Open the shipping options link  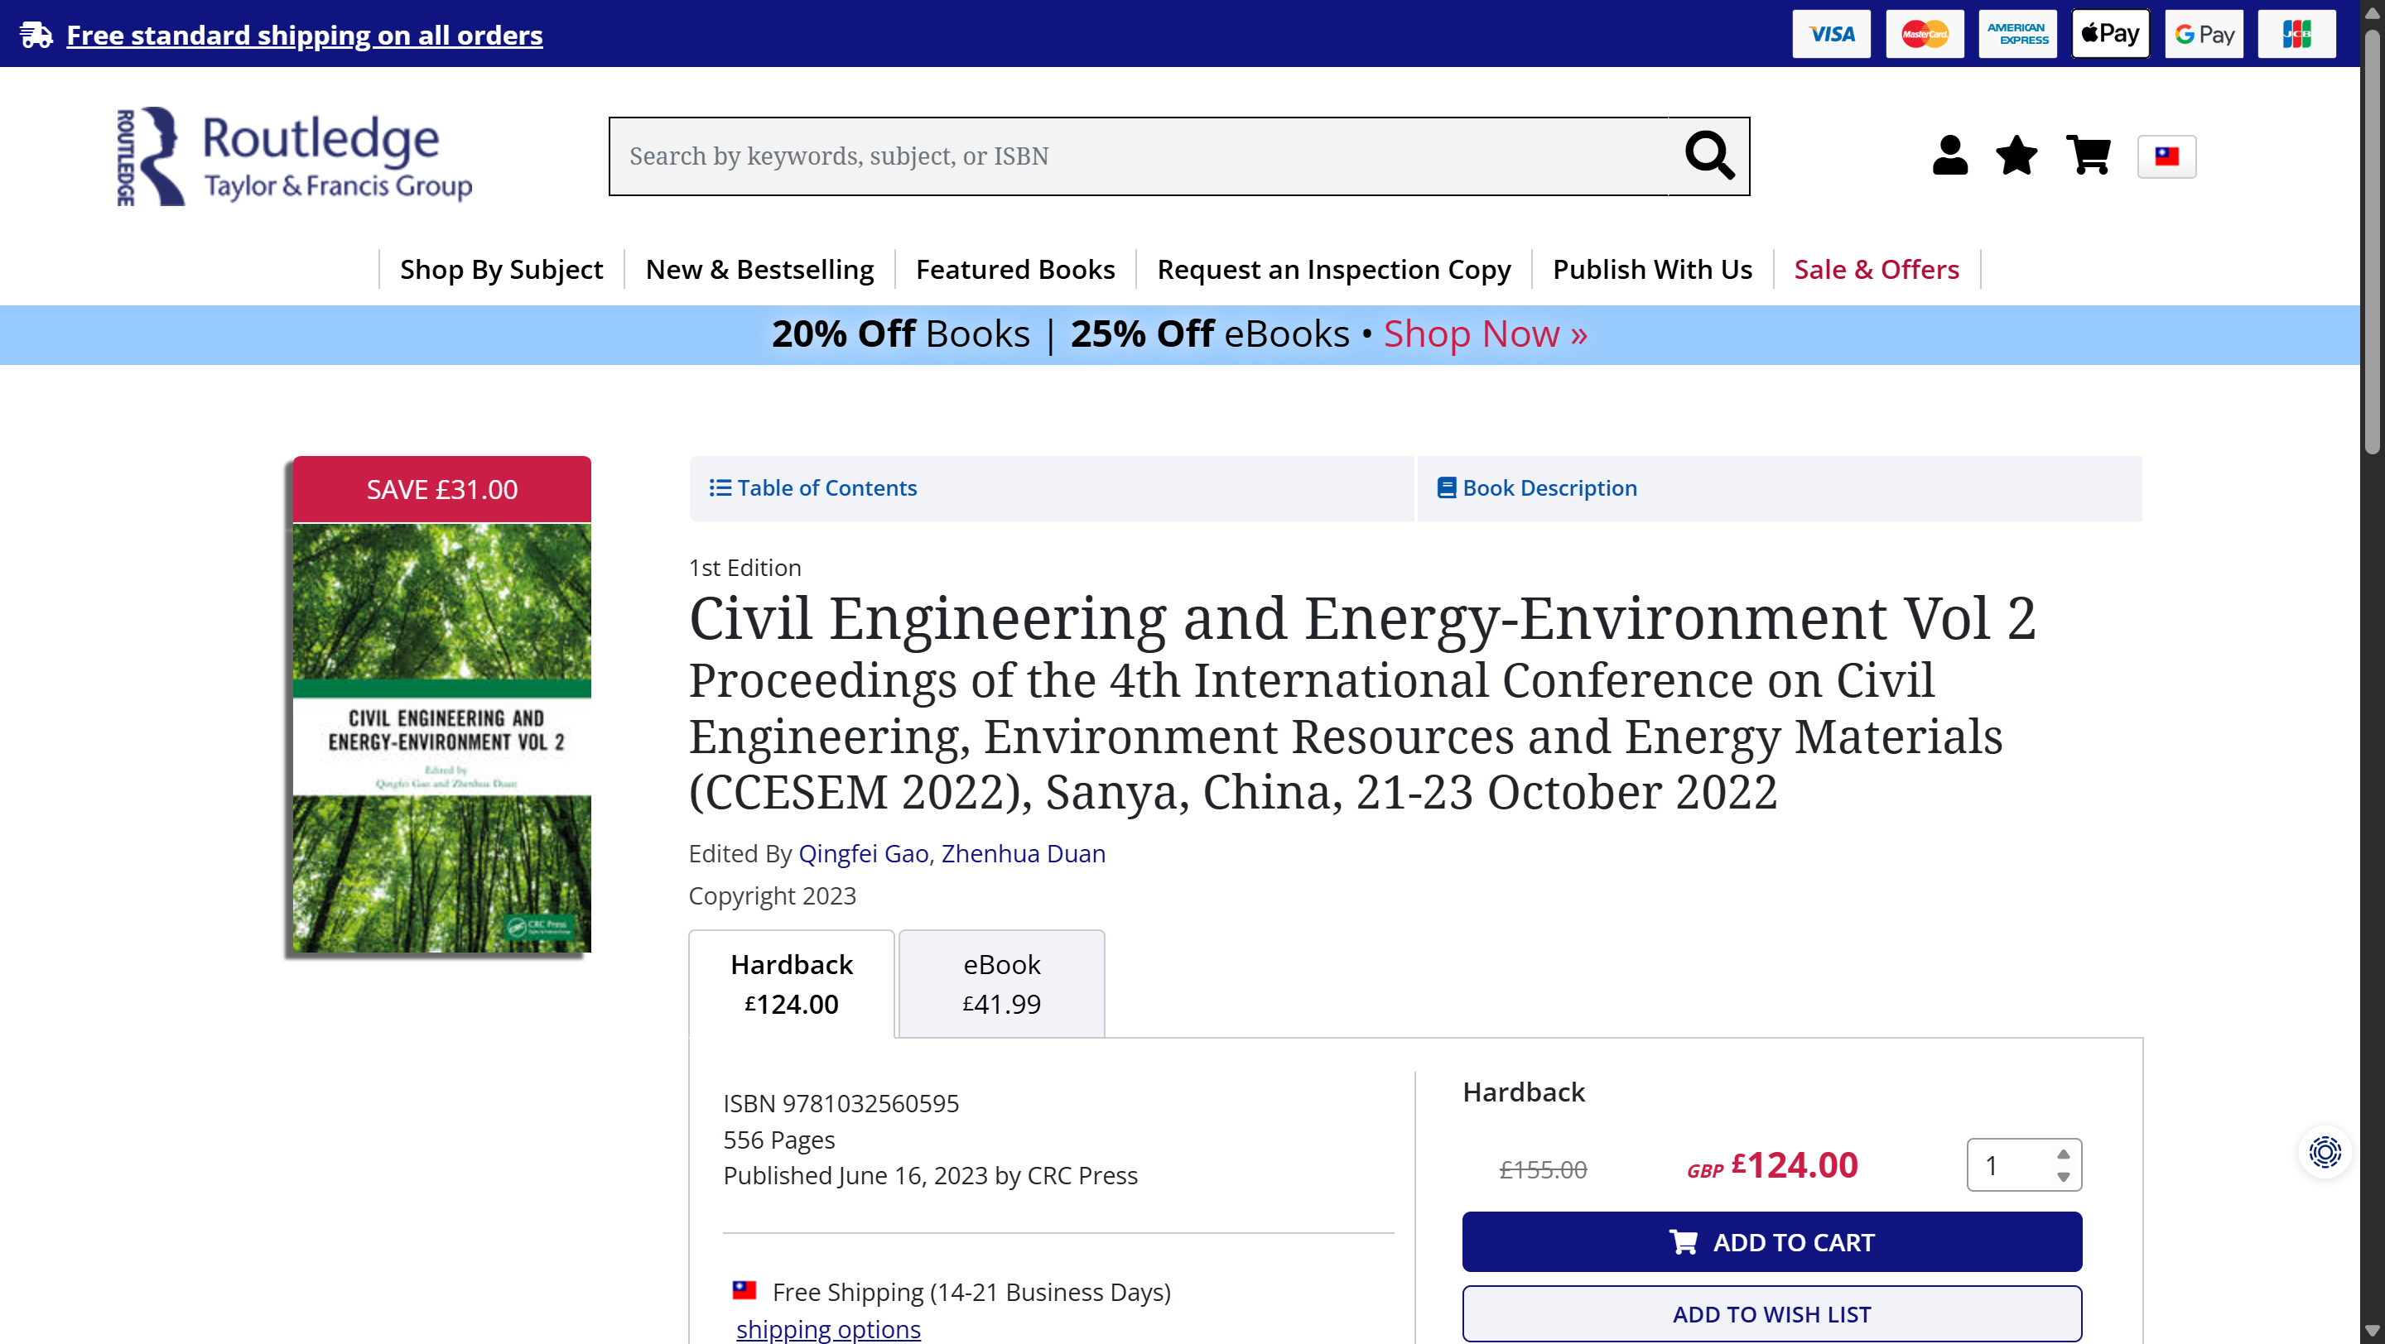coord(828,1329)
